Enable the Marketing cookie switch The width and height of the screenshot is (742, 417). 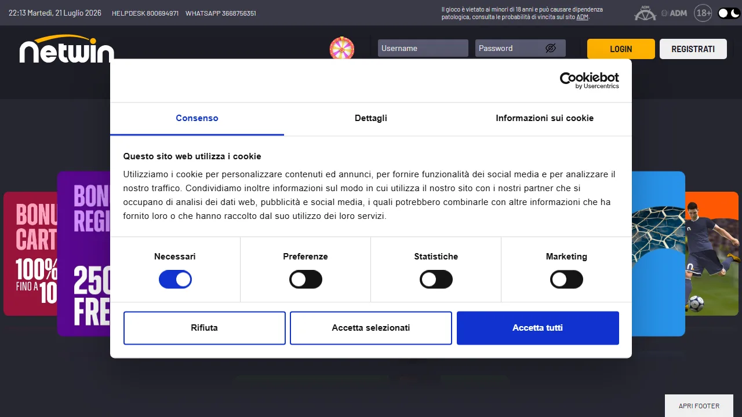[566, 280]
